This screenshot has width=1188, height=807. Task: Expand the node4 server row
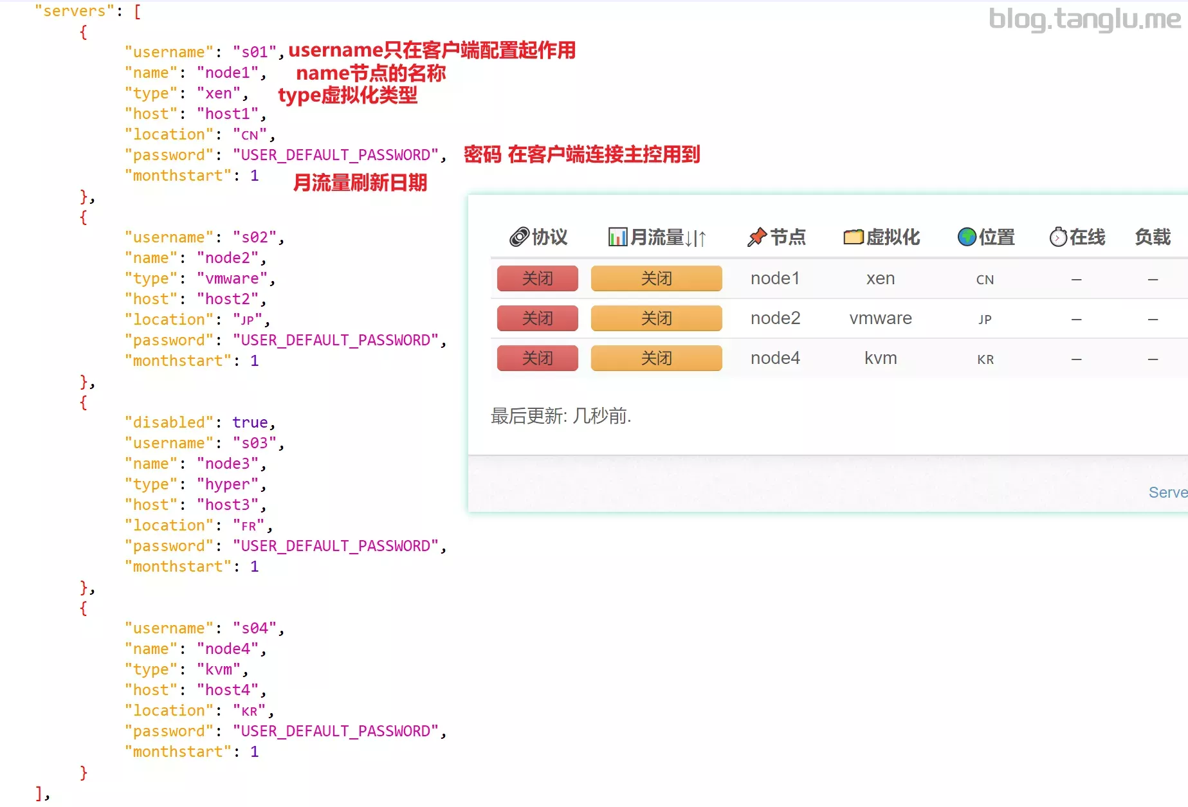coord(775,358)
